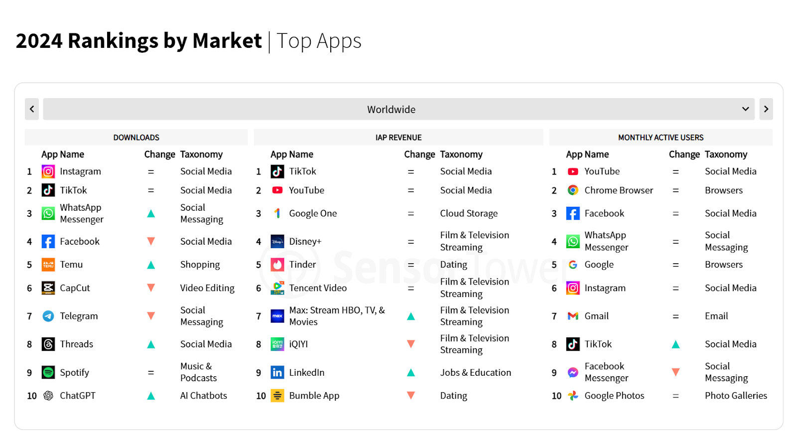Viewport: 797px width, 445px height.
Task: Click the Bumble App icon
Action: click(277, 396)
